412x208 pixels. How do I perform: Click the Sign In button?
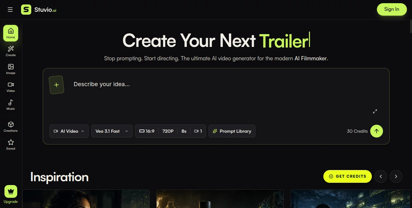[392, 9]
